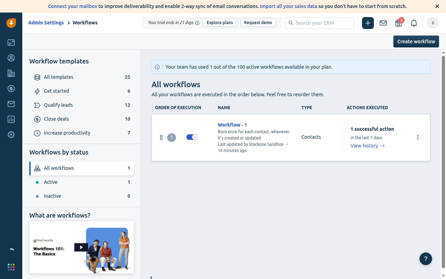Go to Admin Settings breadcrumb

click(46, 23)
